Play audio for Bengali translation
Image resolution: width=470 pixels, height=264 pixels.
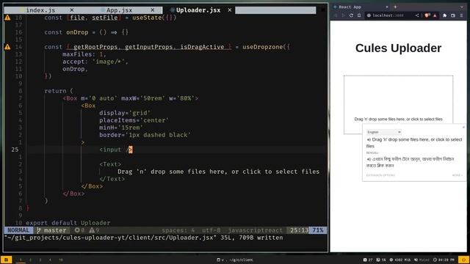point(369,159)
